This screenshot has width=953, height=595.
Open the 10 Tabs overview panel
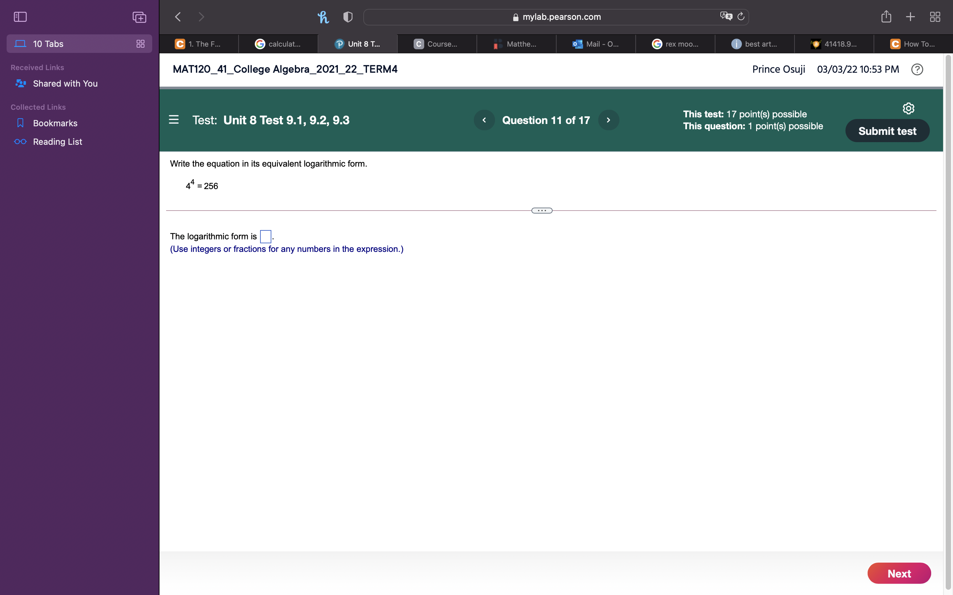pyautogui.click(x=140, y=43)
